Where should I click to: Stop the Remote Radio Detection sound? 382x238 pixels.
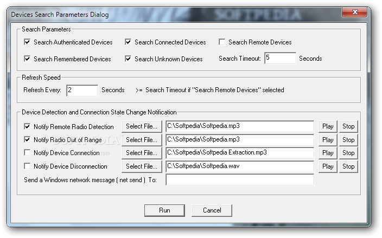[348, 126]
